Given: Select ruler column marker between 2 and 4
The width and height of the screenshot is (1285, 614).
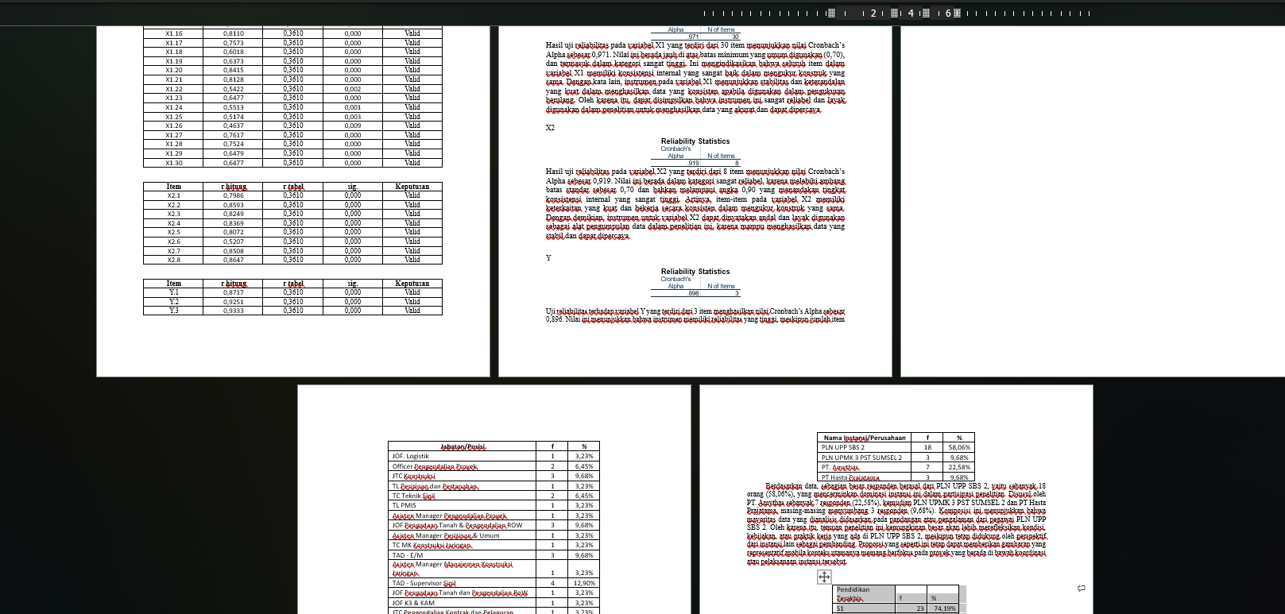Looking at the screenshot, I should point(895,14).
